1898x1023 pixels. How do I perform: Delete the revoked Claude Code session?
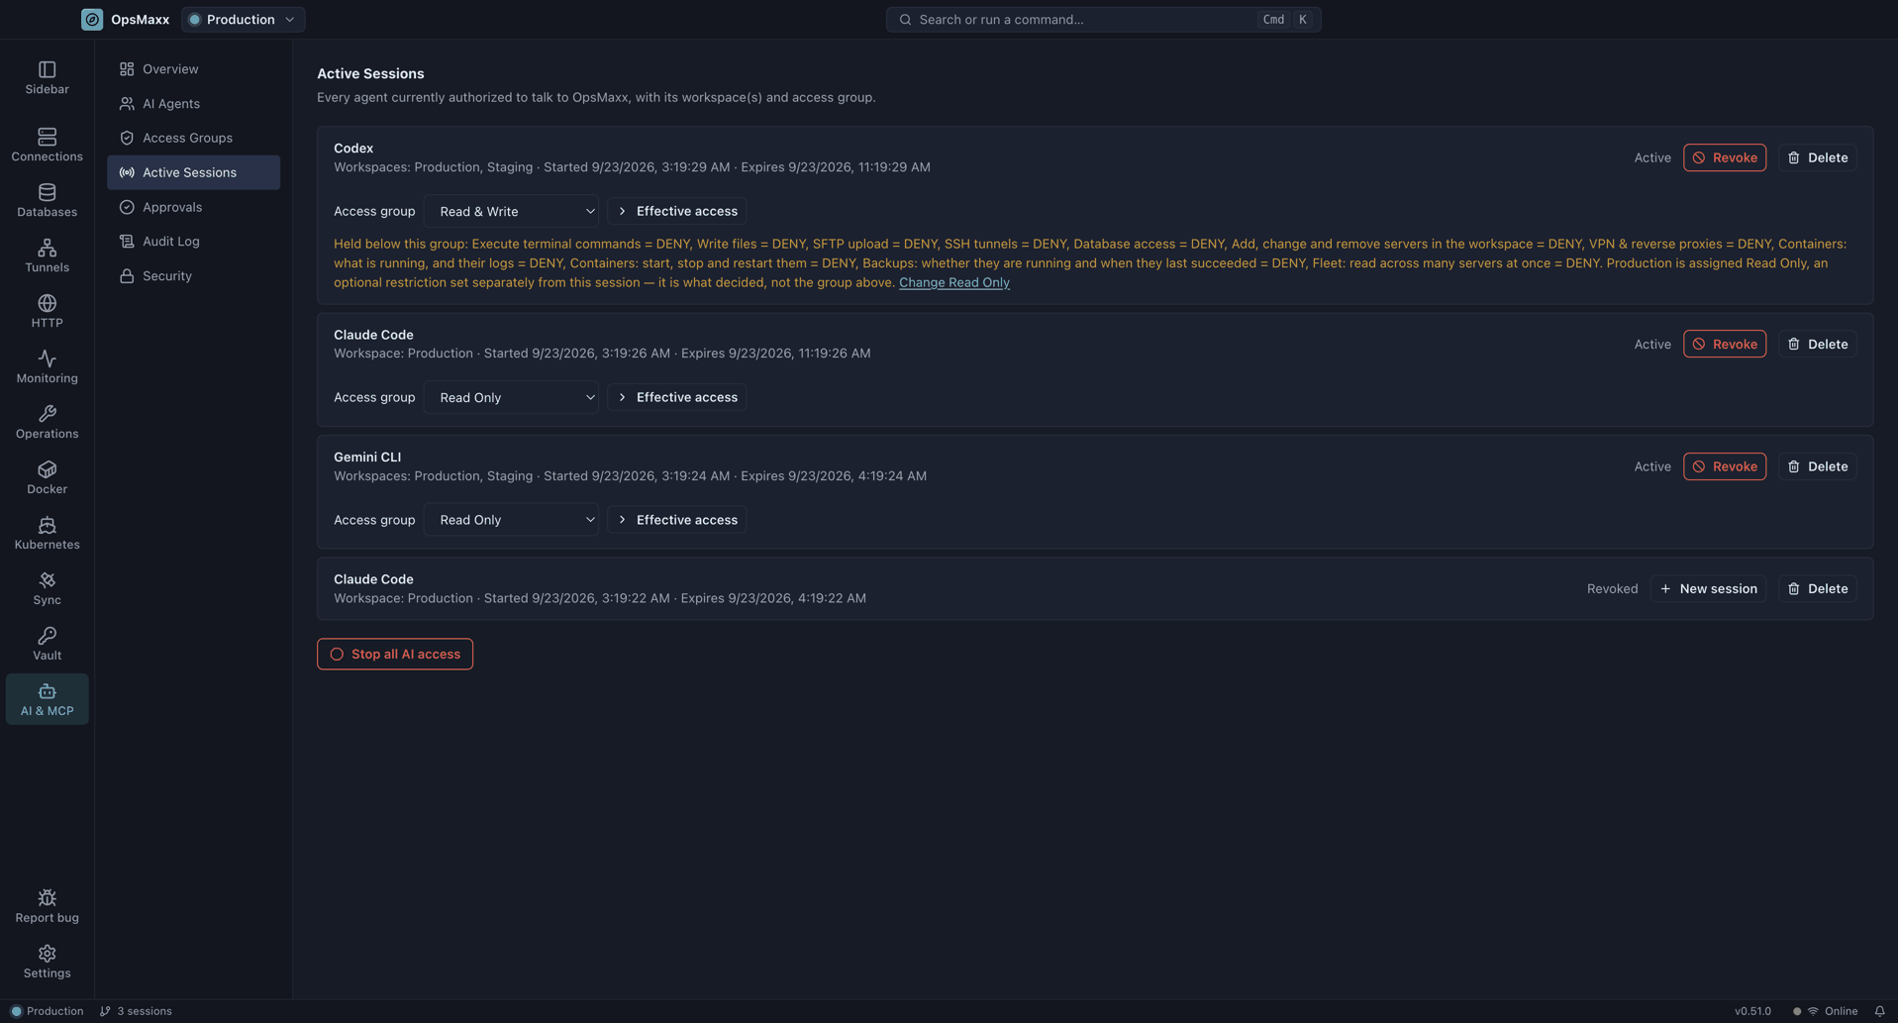[x=1817, y=588]
